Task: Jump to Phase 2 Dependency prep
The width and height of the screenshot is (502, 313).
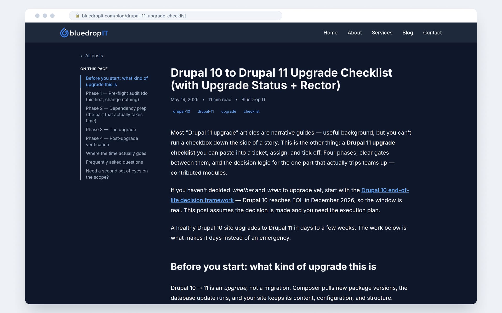Action: tap(116, 115)
